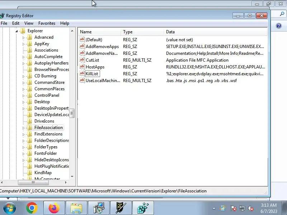Select the (Default) value string icon

pos(82,39)
